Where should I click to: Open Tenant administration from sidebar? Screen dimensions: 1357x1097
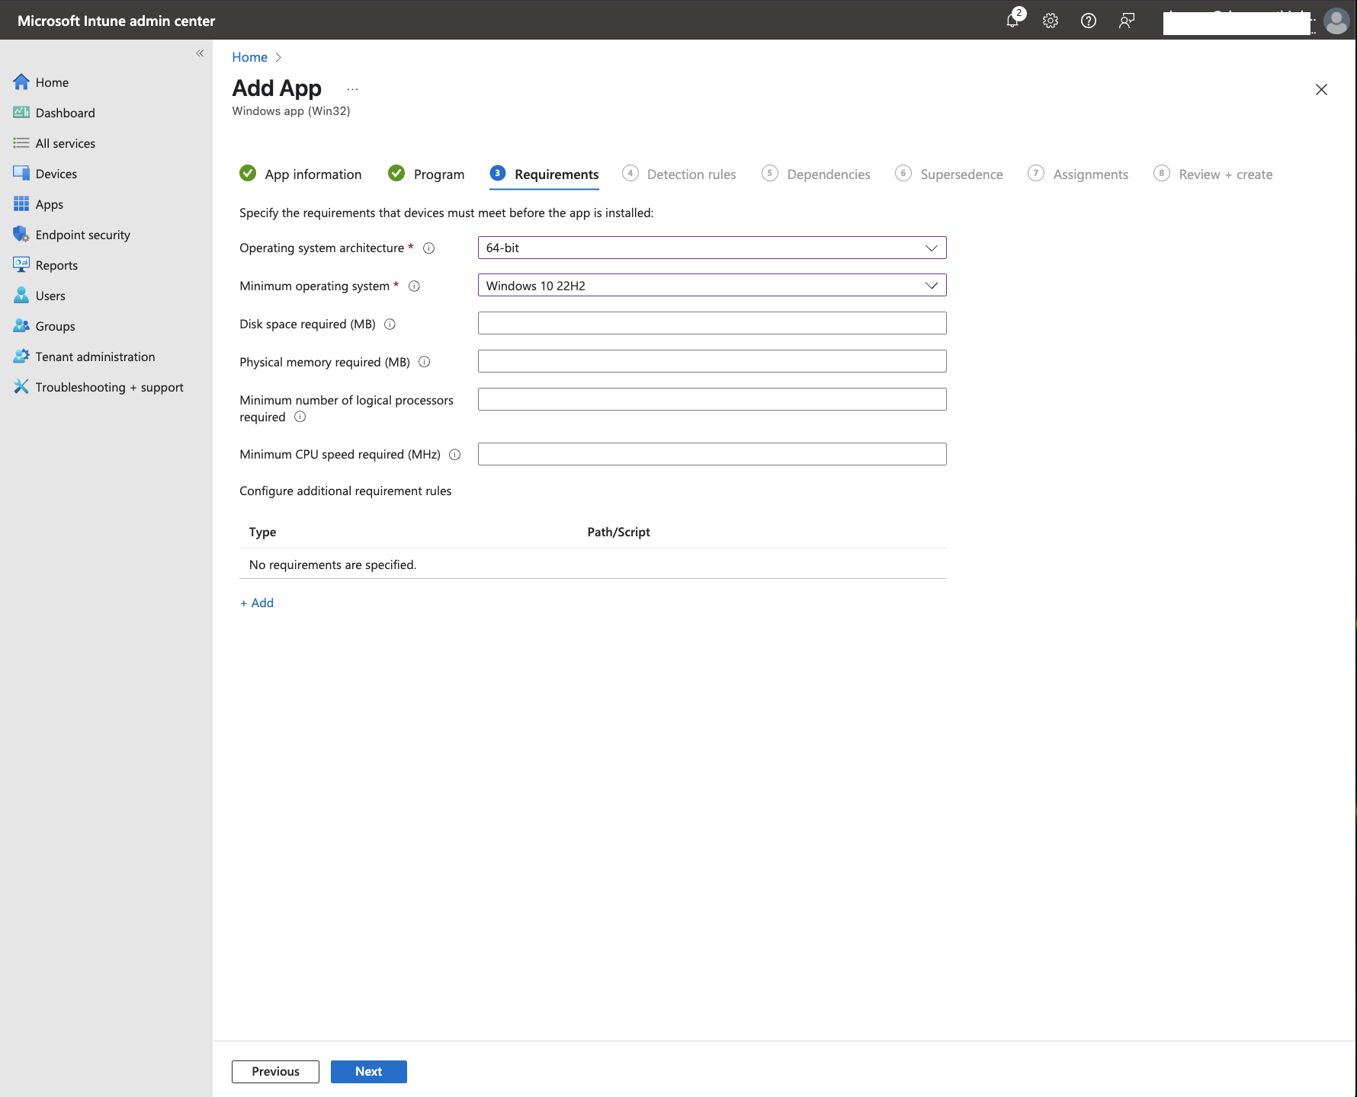(95, 357)
